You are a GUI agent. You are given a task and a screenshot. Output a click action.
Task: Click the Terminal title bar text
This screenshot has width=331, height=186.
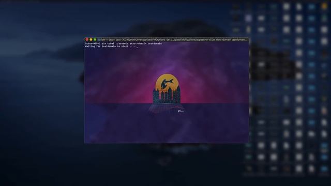[x=174, y=40]
